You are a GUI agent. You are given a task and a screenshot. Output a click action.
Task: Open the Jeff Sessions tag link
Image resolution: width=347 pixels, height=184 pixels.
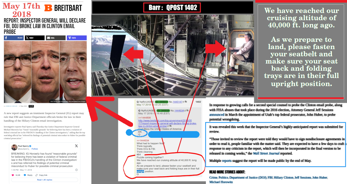click(303, 177)
